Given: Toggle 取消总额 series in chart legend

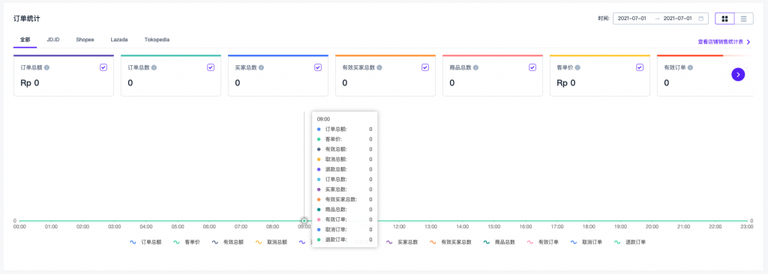Looking at the screenshot, I should (271, 243).
